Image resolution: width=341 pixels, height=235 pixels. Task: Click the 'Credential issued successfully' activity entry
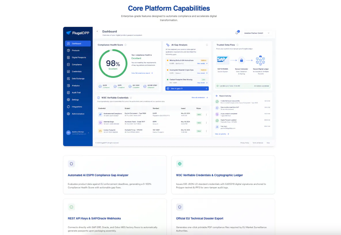click(x=243, y=102)
